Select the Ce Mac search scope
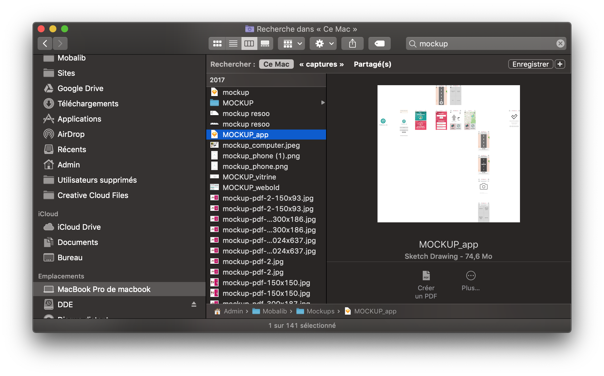This screenshot has width=604, height=376. (276, 64)
